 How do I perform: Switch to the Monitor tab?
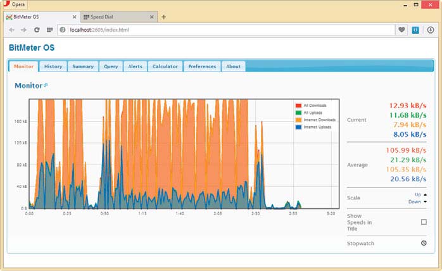click(x=23, y=66)
